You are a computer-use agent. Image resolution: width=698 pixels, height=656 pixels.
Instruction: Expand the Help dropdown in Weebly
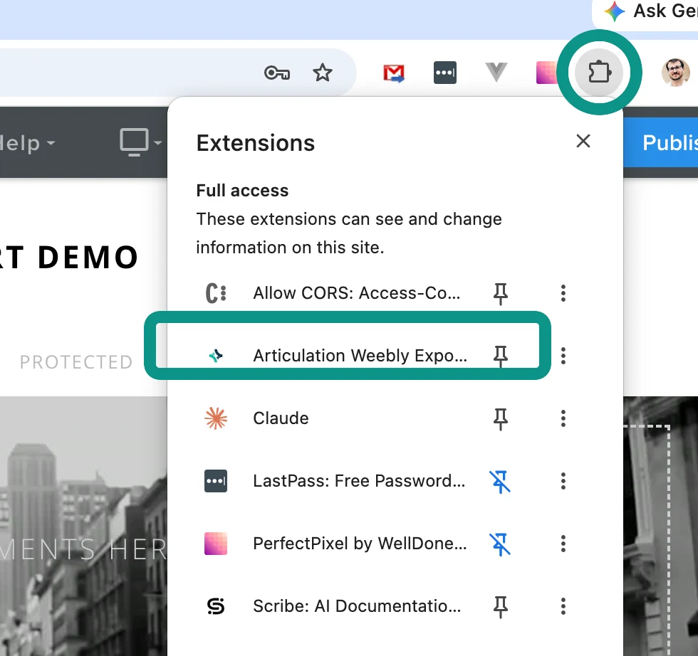tap(27, 143)
